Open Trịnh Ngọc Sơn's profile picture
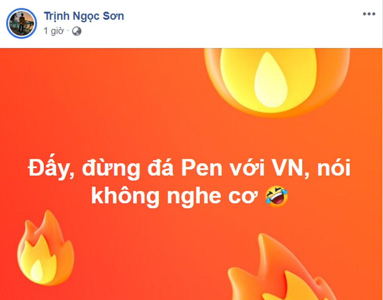The width and height of the screenshot is (383, 300). (22, 24)
